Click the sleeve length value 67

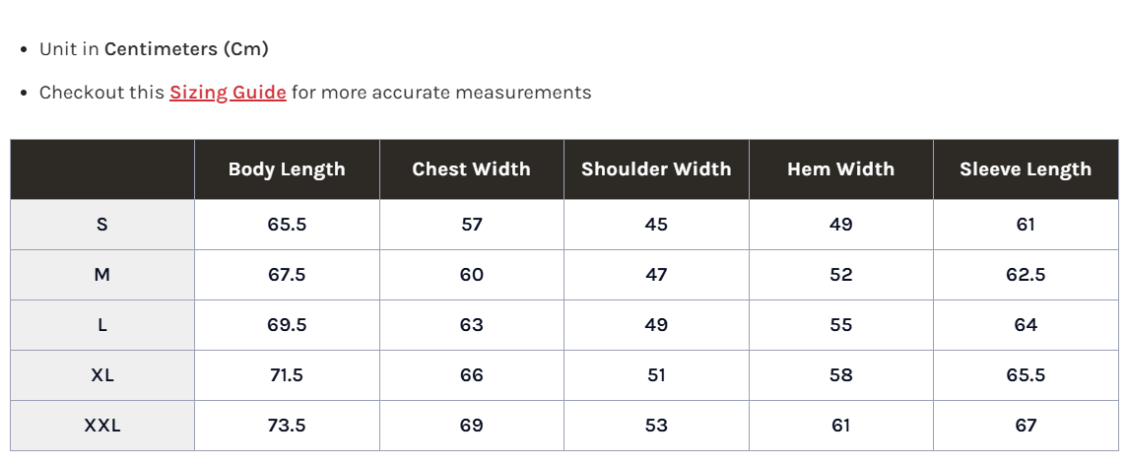click(x=1026, y=426)
